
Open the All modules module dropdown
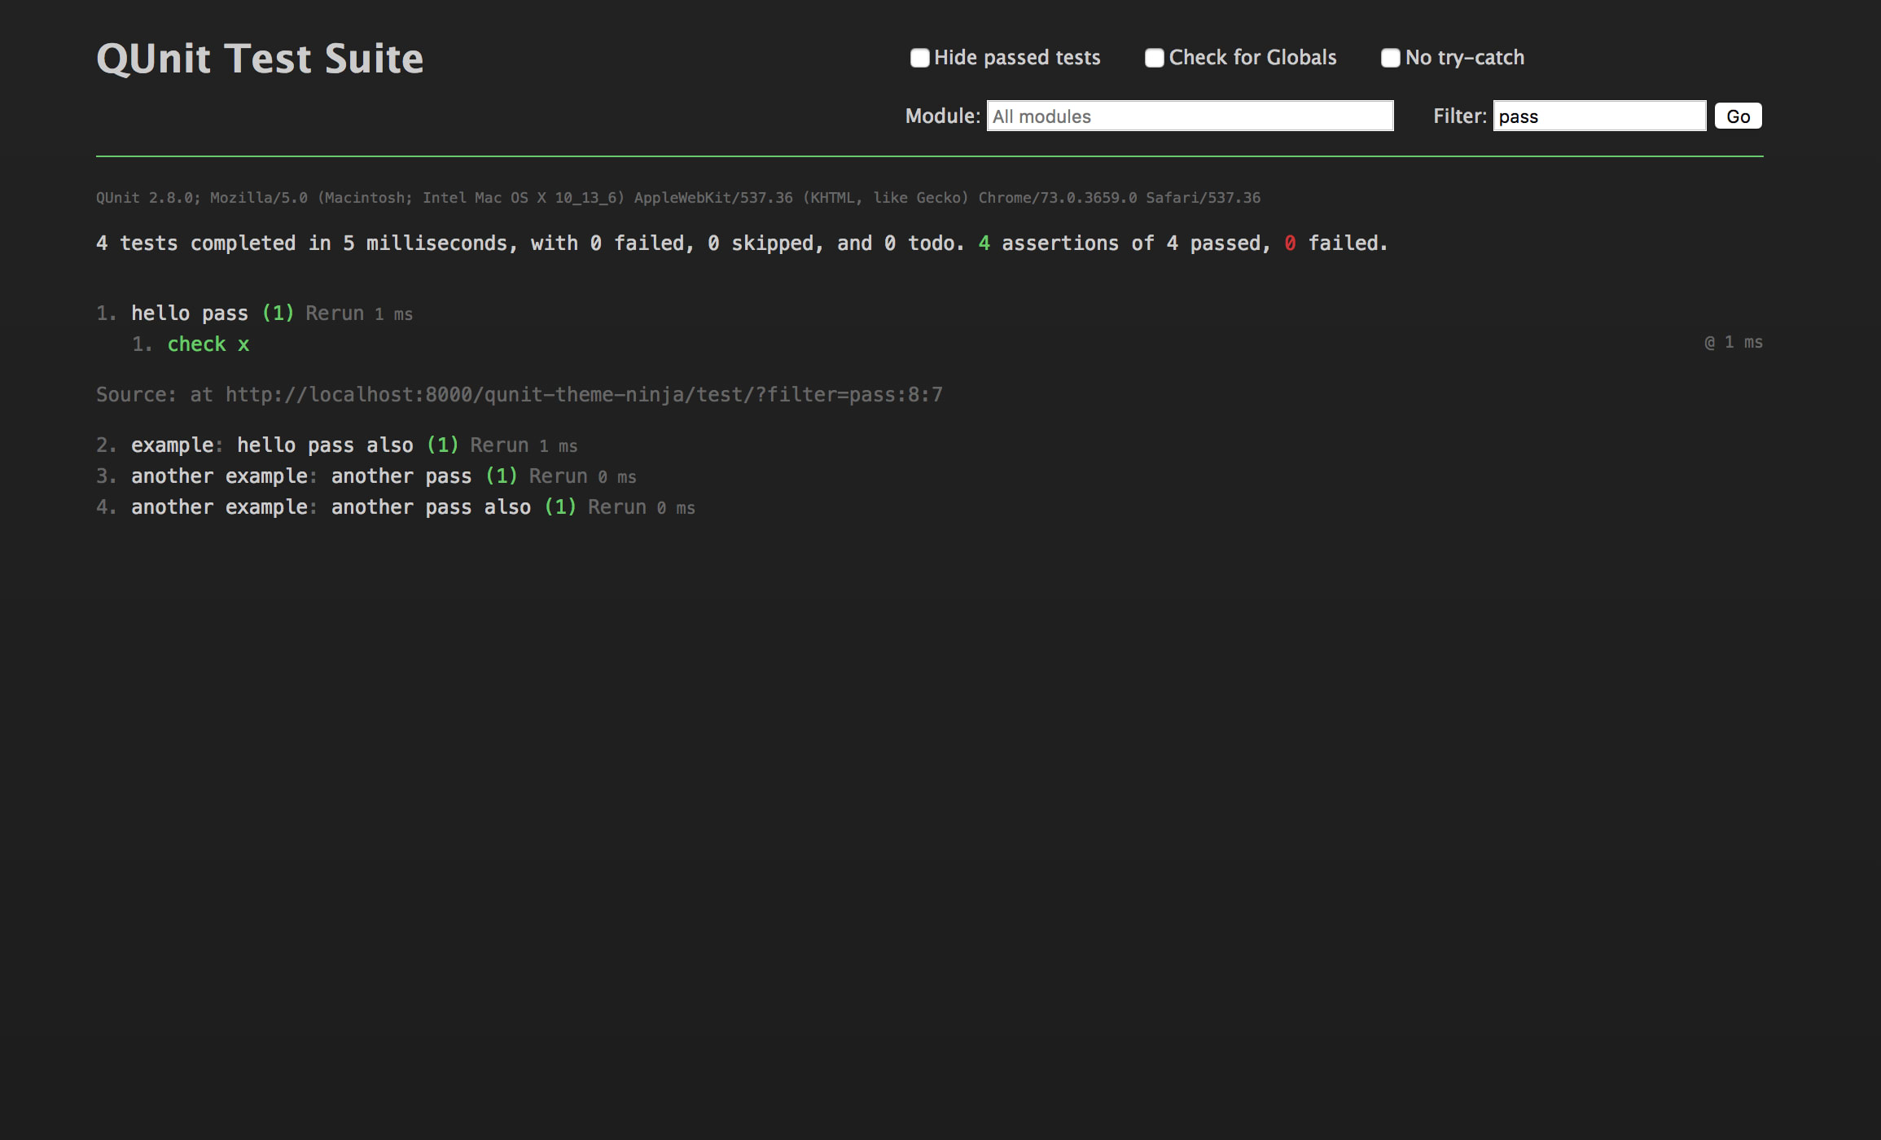pos(1190,116)
